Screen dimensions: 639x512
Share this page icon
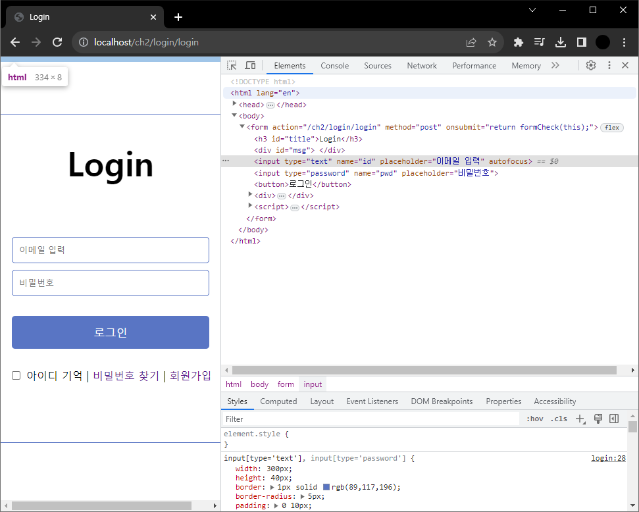[x=471, y=42]
